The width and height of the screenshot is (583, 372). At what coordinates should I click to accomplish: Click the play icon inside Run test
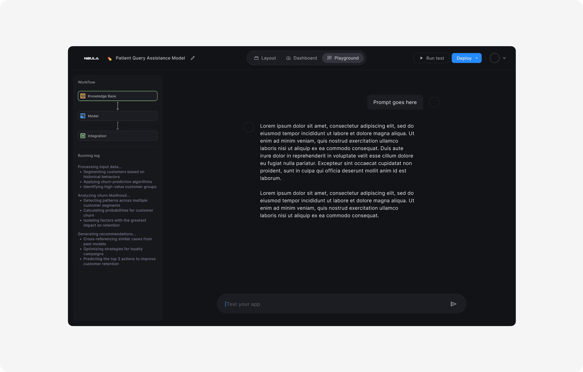(x=421, y=58)
